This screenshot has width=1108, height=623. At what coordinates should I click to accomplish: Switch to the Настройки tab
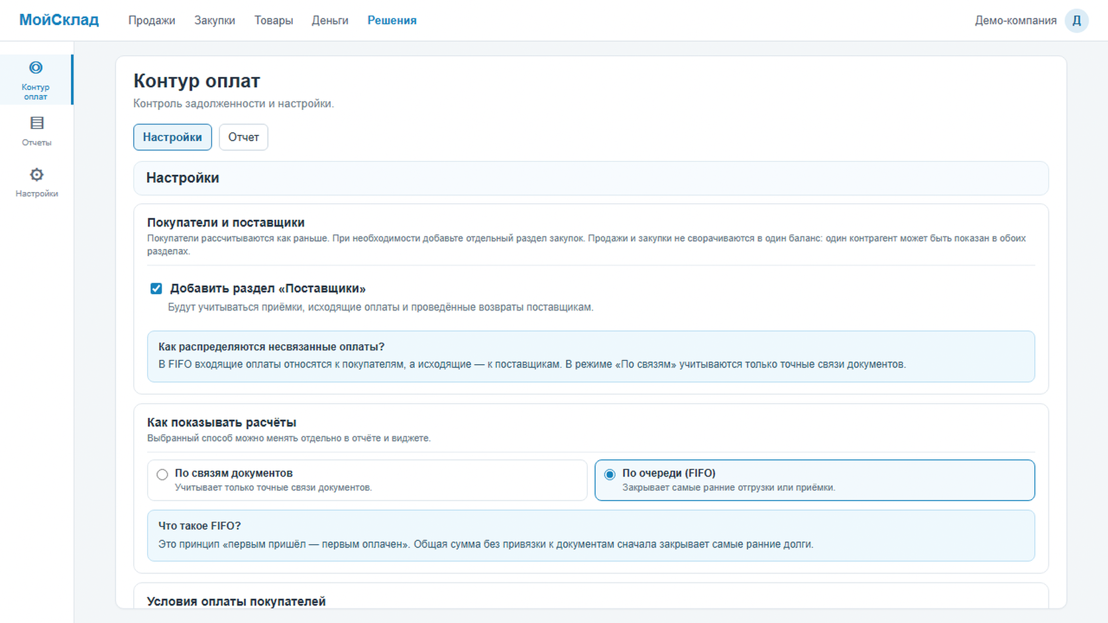pos(172,137)
